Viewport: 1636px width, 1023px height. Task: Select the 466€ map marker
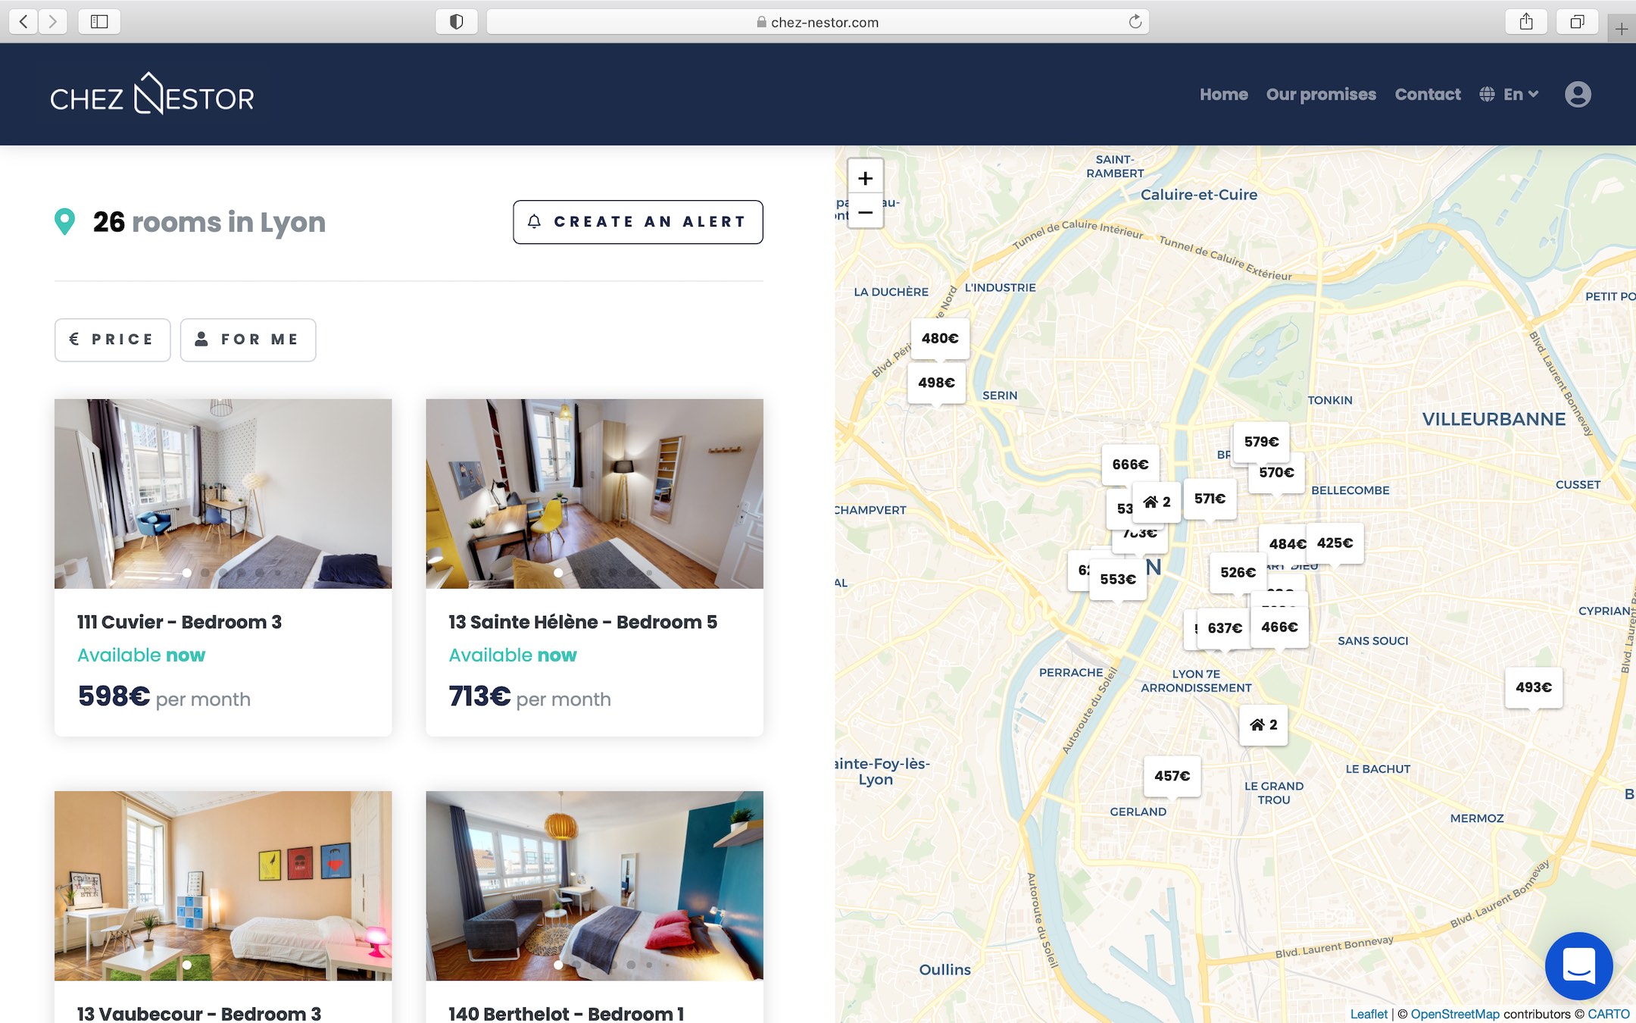tap(1279, 627)
